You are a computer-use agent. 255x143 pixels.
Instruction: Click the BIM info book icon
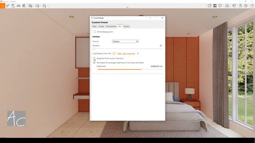227,6
